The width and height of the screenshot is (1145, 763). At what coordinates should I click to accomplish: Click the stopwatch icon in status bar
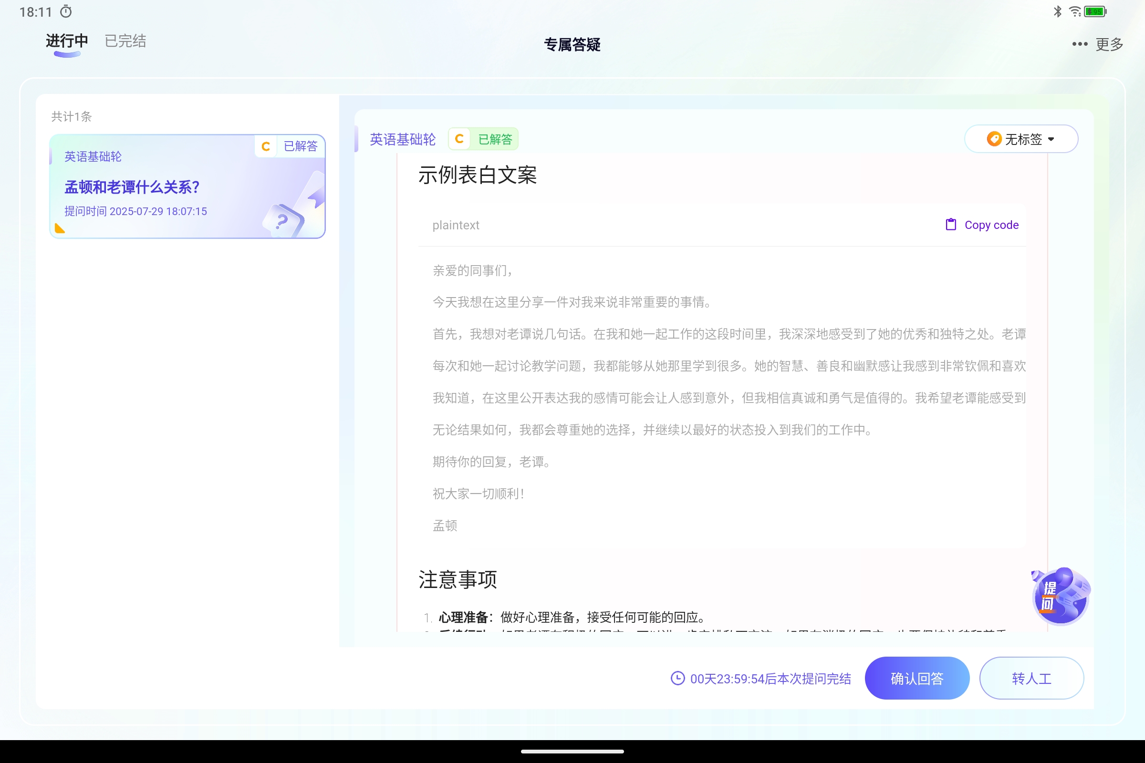66,11
